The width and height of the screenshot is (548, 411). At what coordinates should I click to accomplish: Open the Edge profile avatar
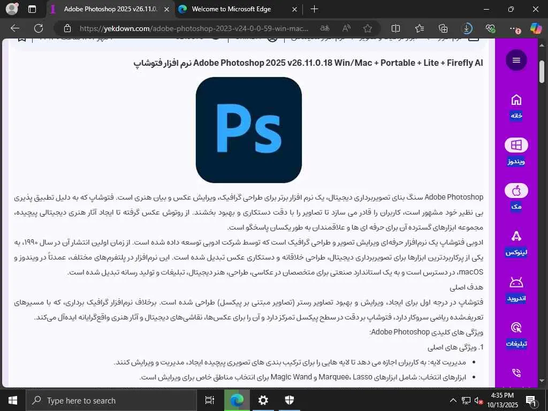click(12, 9)
